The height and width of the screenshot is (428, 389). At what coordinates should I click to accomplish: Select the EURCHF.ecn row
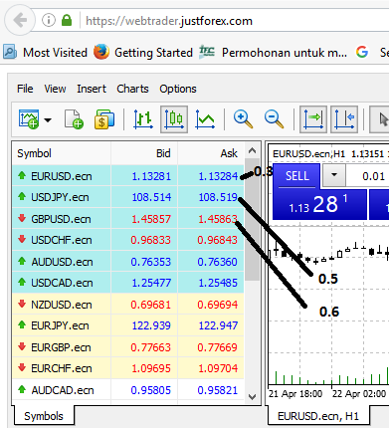pyautogui.click(x=128, y=368)
